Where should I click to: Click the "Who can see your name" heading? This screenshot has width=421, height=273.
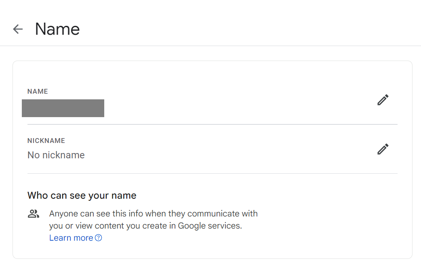tap(82, 196)
